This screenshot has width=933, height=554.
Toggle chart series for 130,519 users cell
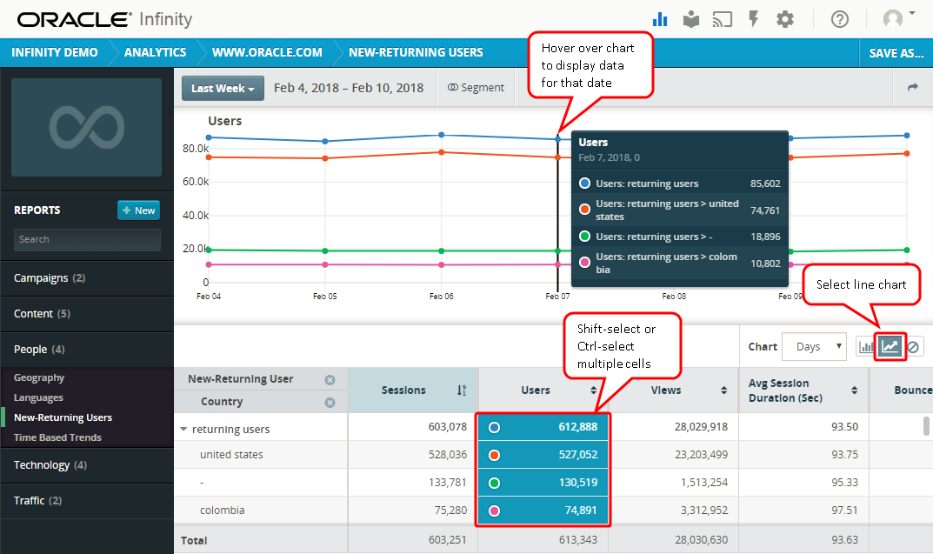(x=494, y=483)
